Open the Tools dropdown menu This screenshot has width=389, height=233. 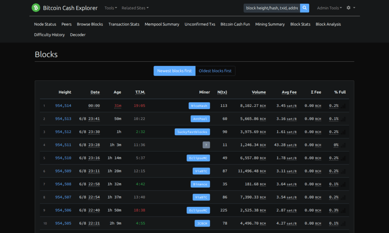click(111, 8)
